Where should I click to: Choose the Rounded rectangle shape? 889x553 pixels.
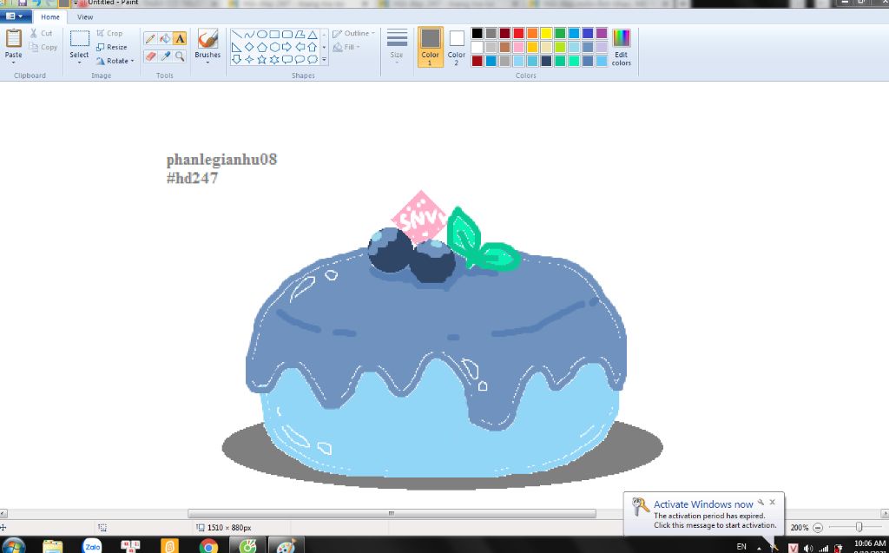click(286, 34)
